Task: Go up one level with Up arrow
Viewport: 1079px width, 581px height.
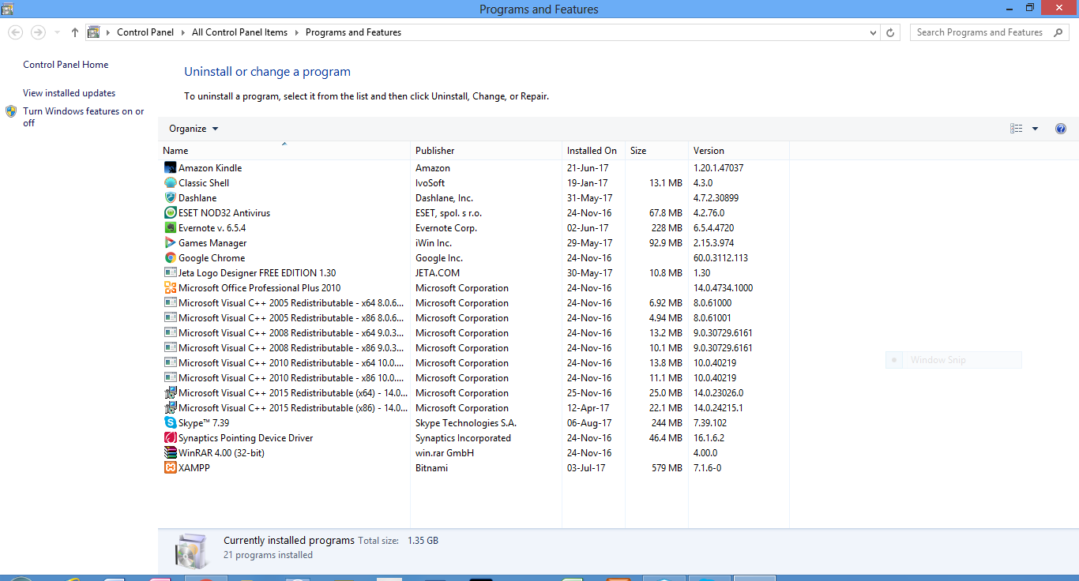Action: pos(75,32)
